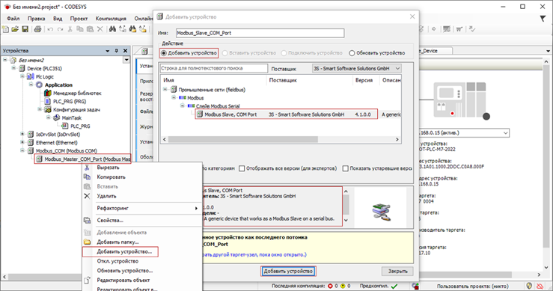The width and height of the screenshot is (553, 291).
Task: Click the Paste toolbar icon
Action: click(x=91, y=29)
